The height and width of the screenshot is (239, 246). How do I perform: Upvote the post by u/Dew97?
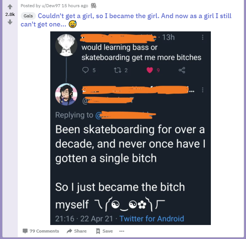tap(10, 6)
